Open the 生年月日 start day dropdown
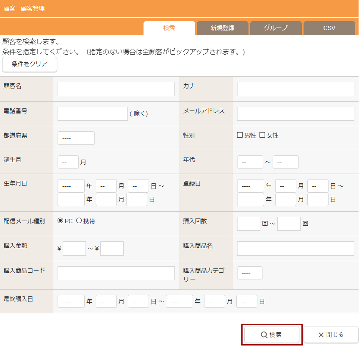This screenshot has height=351, width=359. (138, 186)
